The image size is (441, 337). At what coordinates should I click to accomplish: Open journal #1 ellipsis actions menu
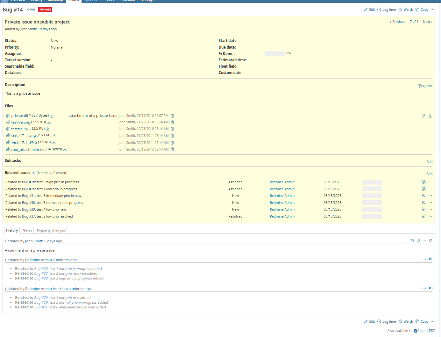point(424,241)
